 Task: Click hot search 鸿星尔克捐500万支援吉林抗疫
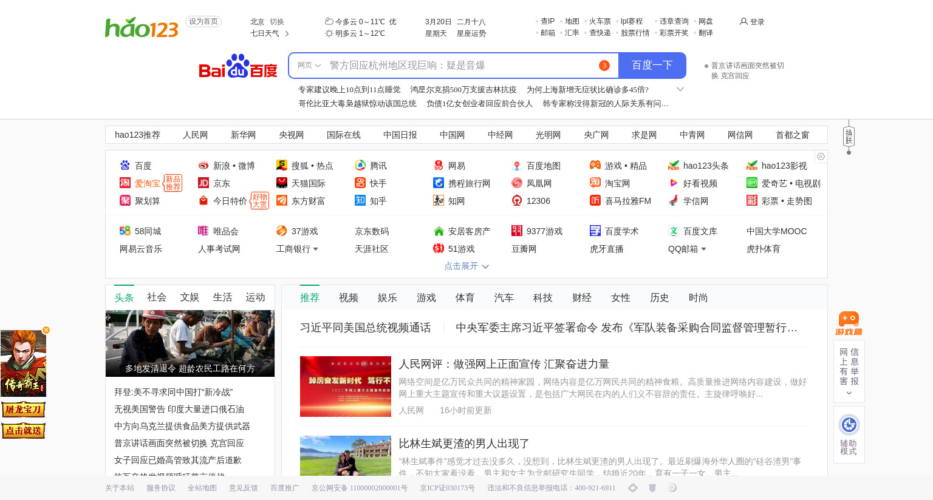coord(463,90)
